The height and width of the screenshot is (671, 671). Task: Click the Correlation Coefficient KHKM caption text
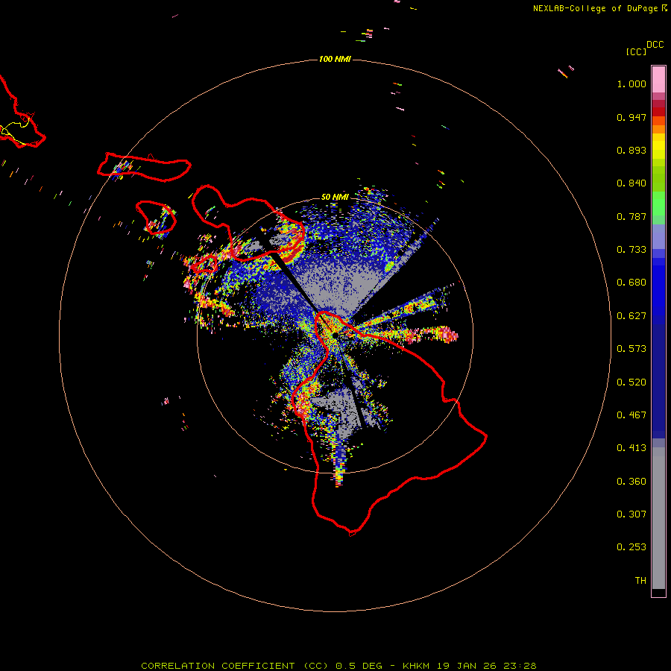tap(338, 666)
